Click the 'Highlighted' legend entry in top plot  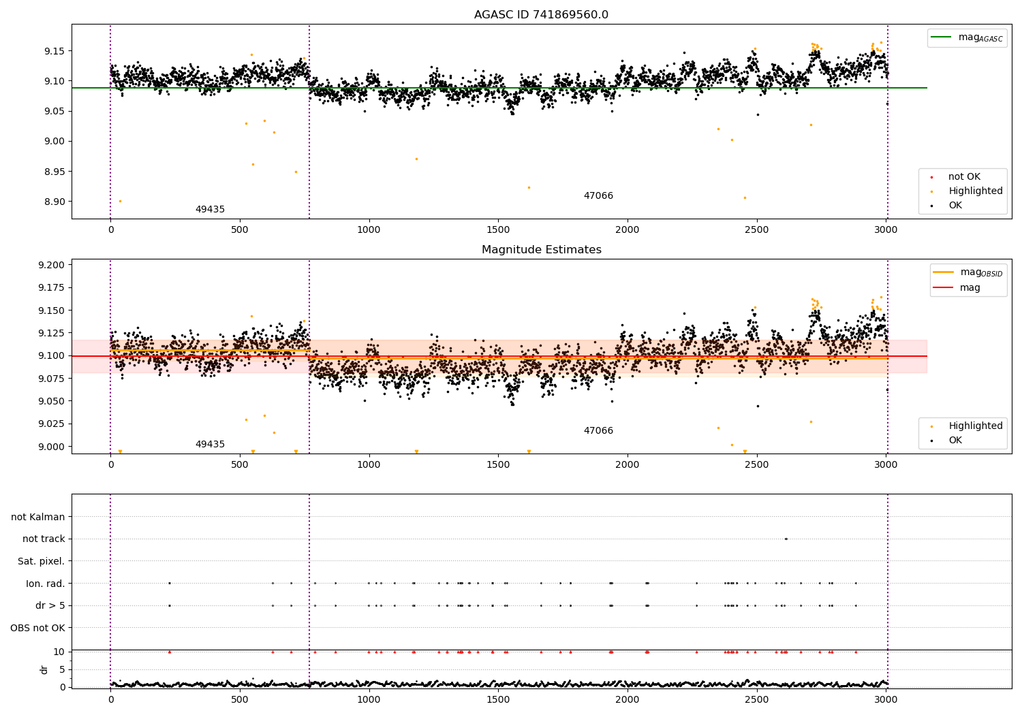[x=975, y=191]
